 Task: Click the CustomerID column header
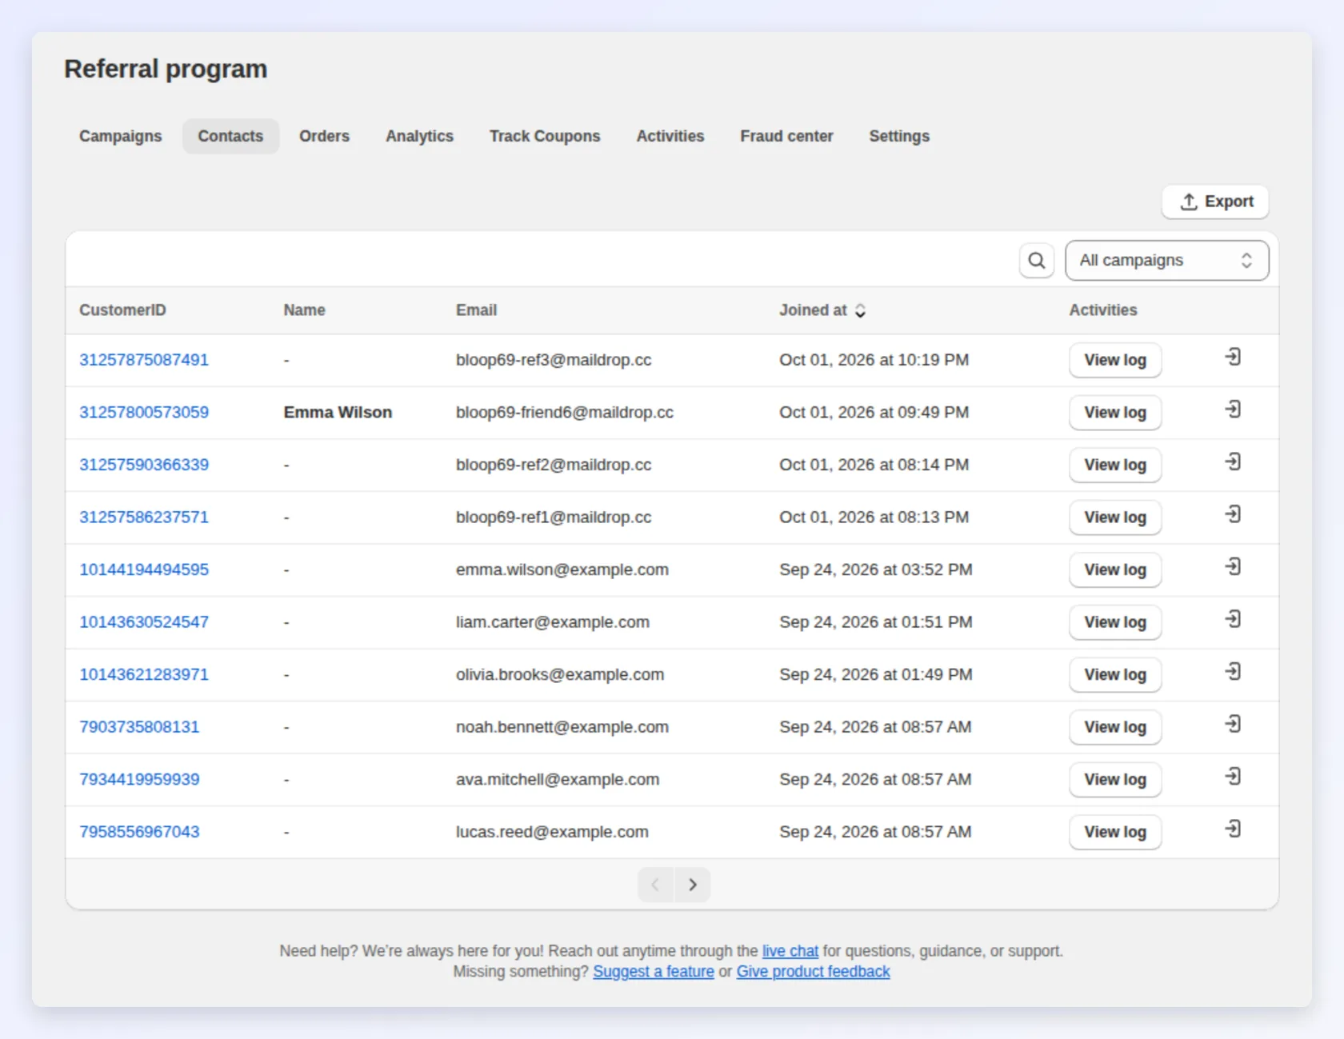[x=122, y=310]
